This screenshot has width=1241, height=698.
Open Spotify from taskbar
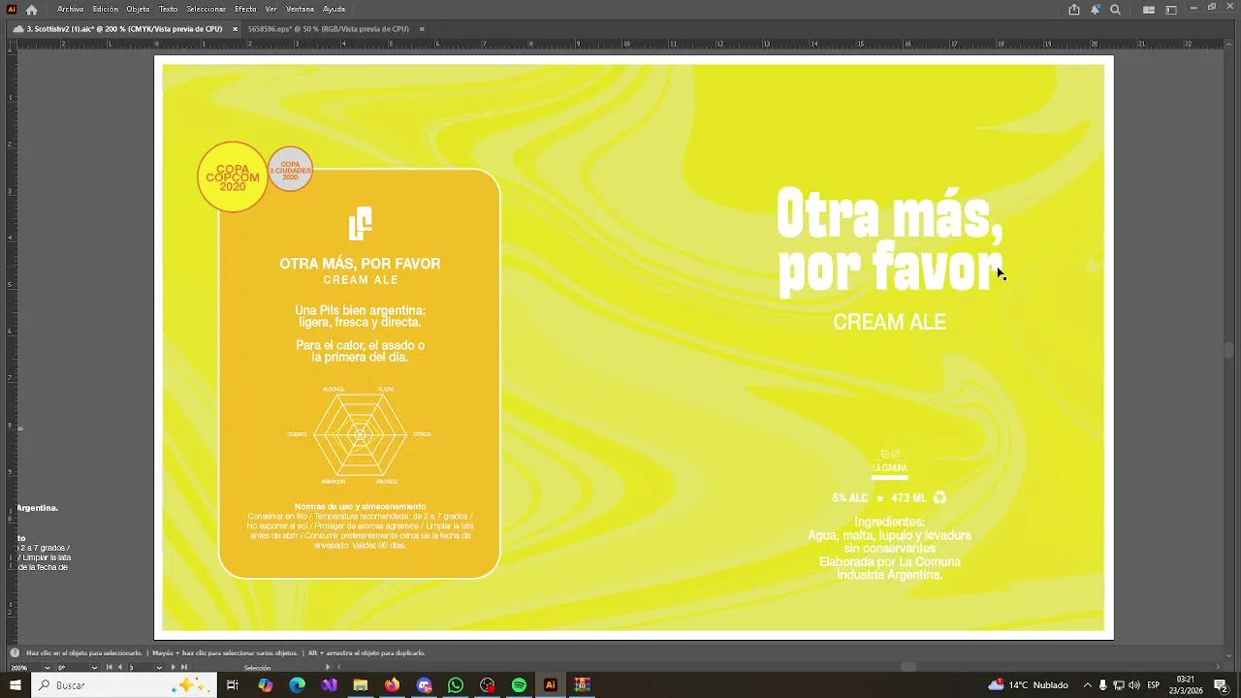(x=519, y=685)
